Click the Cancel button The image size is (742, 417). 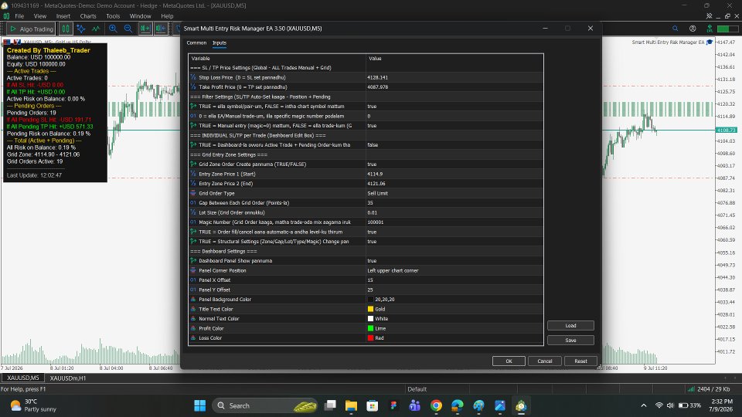pyautogui.click(x=545, y=361)
